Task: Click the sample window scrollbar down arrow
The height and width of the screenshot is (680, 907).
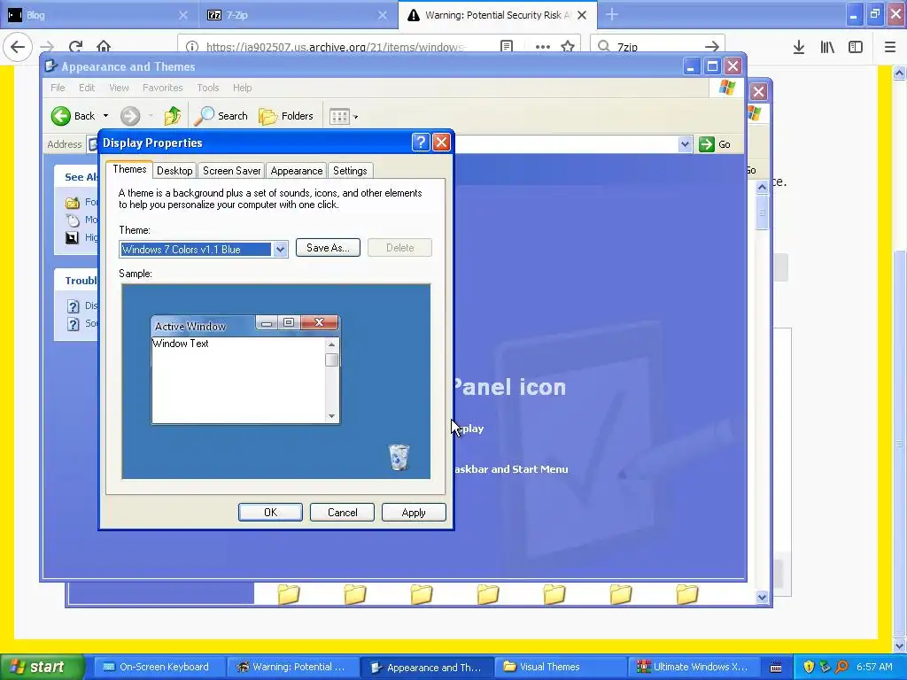Action: pos(331,416)
